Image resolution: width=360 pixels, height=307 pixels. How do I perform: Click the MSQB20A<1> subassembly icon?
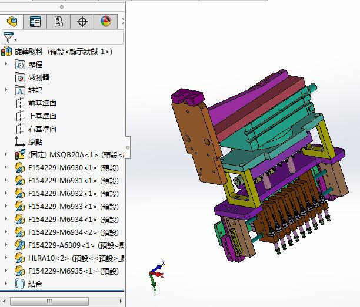[x=20, y=154]
